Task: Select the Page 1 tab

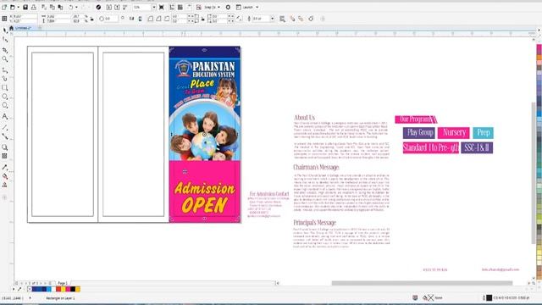Action: [x=63, y=283]
